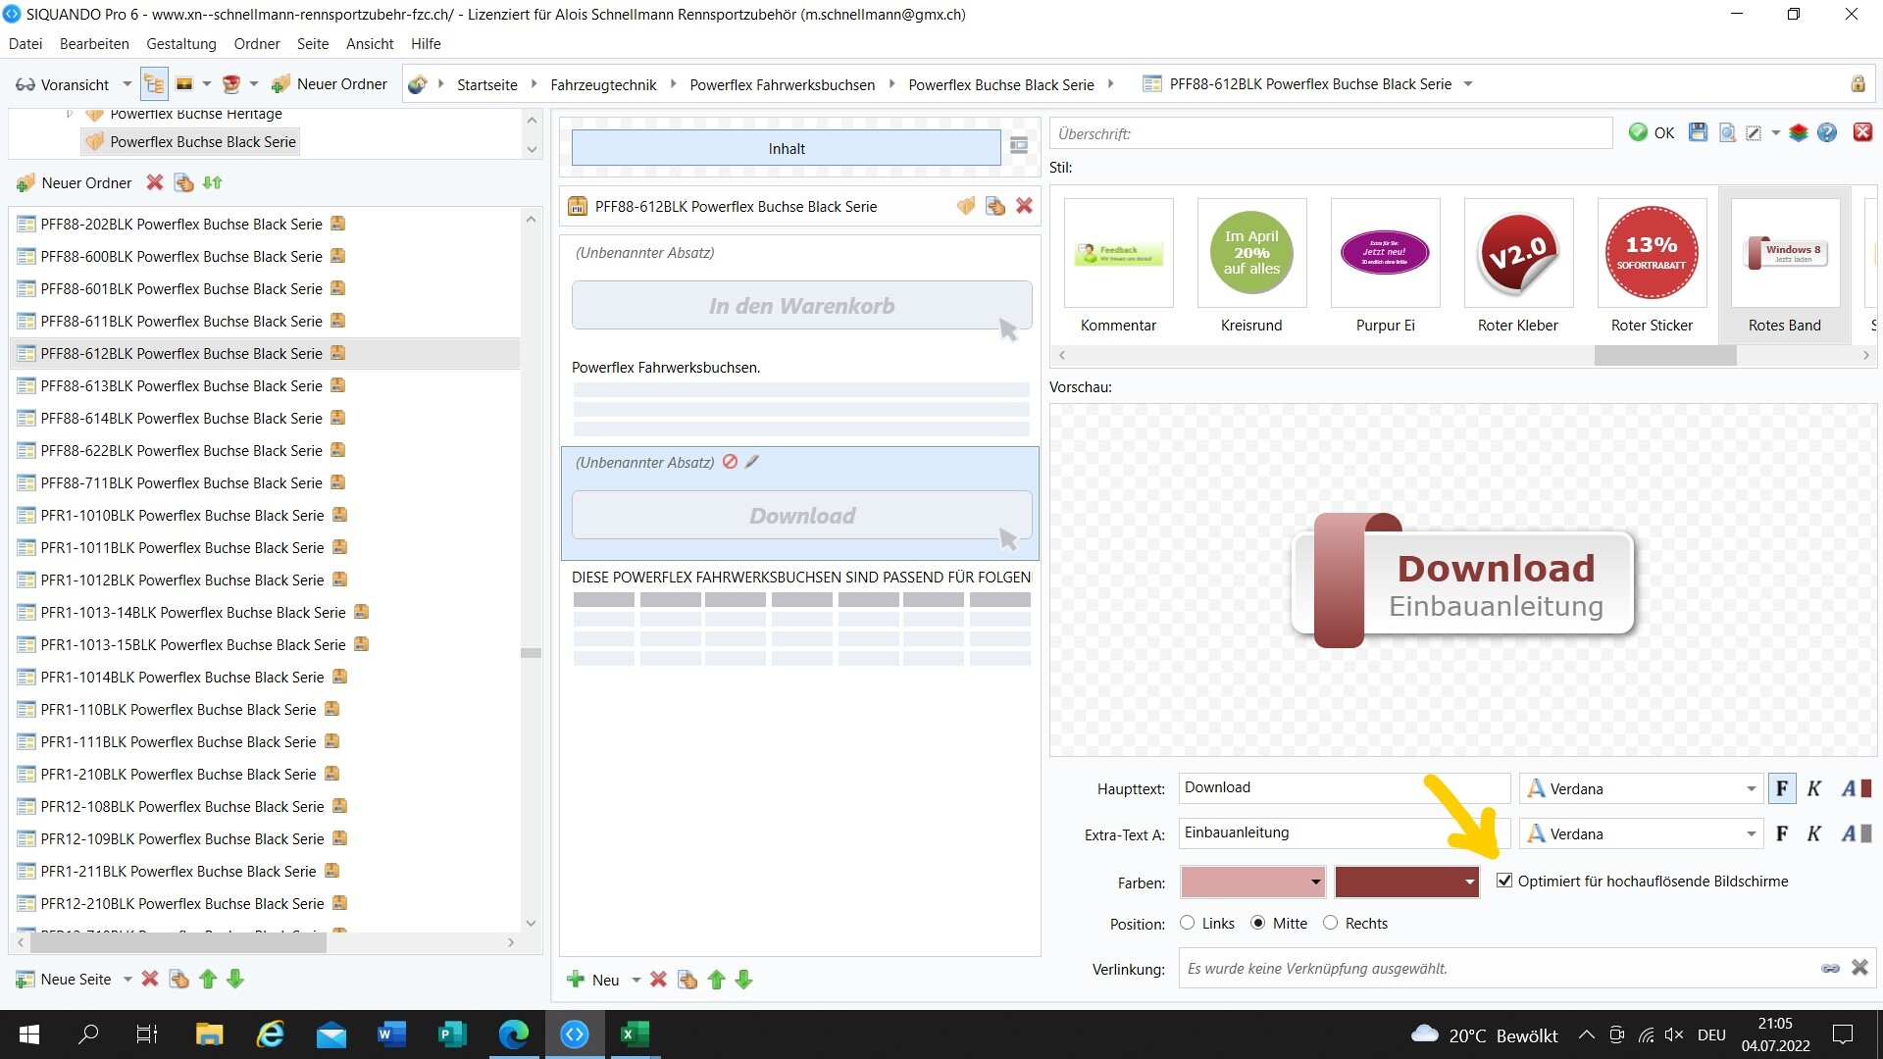Expand Powerflex Buchse Heritage tree node

[x=70, y=114]
